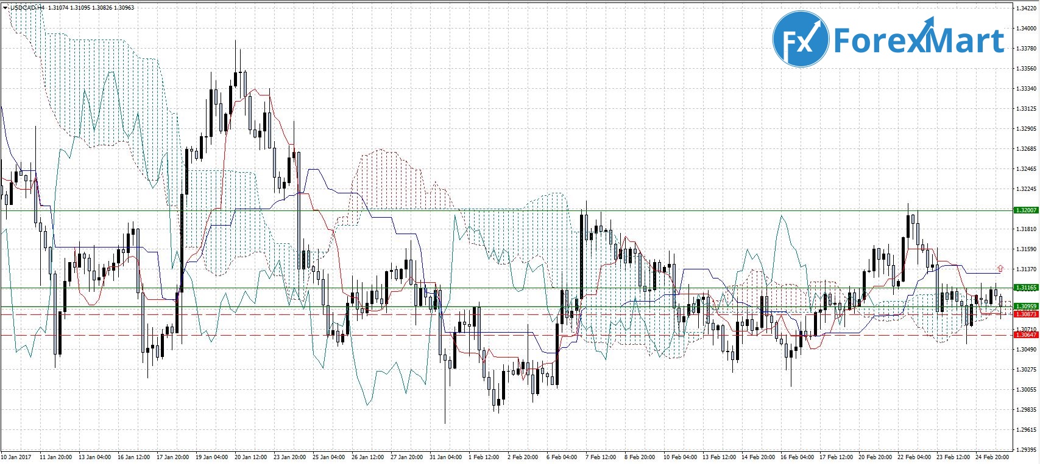Select the green 1.30959 price level tag

(x=1025, y=306)
